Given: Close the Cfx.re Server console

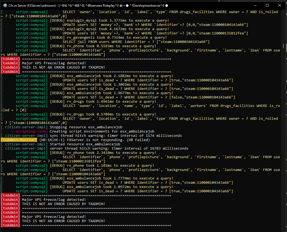Looking at the screenshot, I should [x=280, y=5].
